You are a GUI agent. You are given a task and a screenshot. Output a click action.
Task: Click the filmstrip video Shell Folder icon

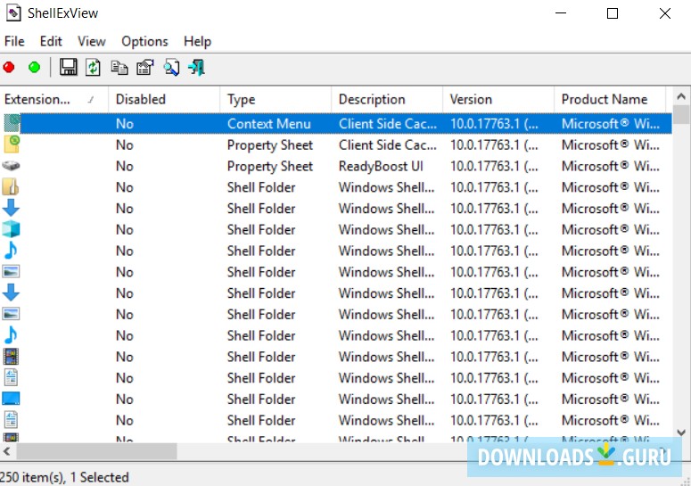tap(11, 357)
